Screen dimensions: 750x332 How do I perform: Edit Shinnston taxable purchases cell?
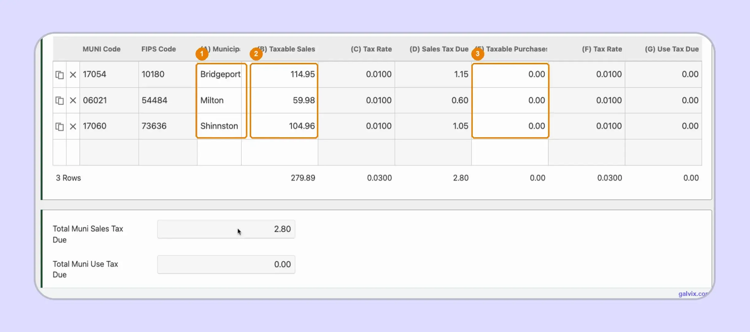(510, 126)
